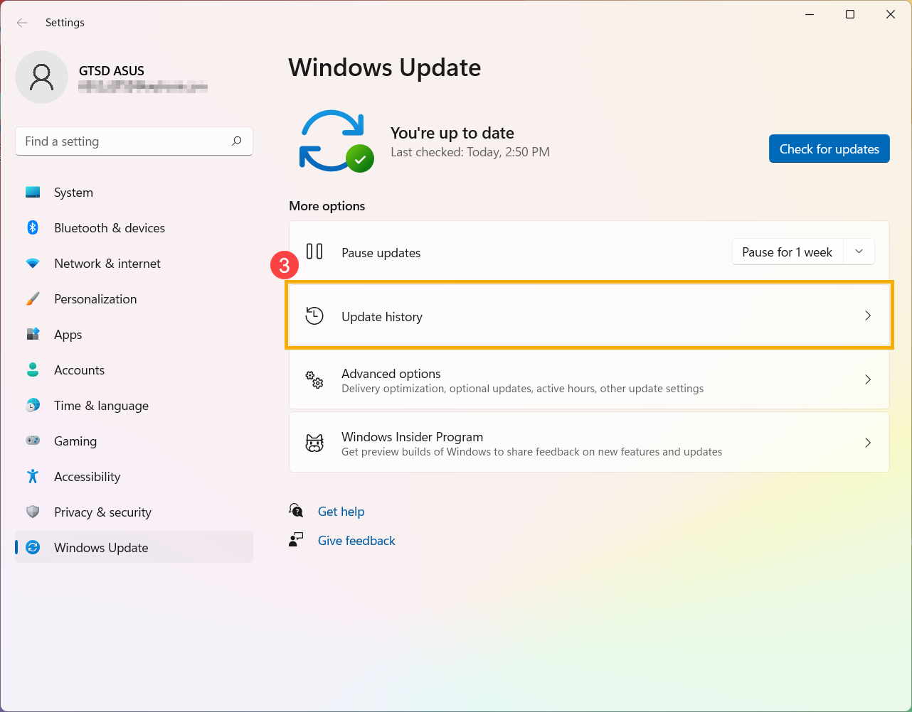Maximize the Settings window

tap(850, 14)
